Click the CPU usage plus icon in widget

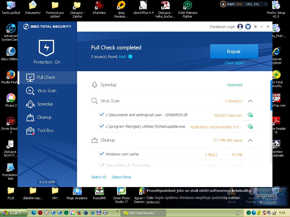(266, 4)
